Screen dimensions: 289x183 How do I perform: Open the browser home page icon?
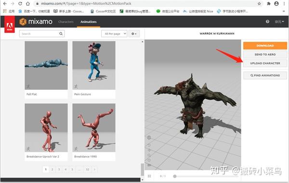[27, 3]
